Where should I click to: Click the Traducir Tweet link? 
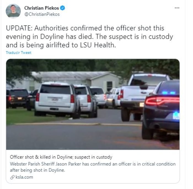18,53
